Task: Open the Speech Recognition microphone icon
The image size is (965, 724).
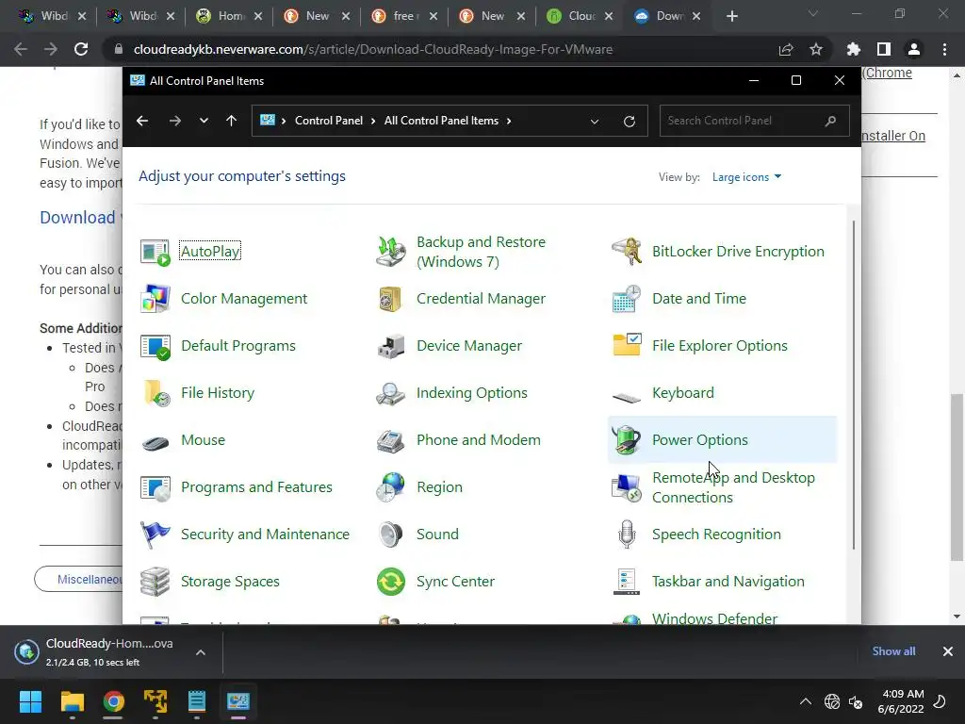Action: [627, 535]
